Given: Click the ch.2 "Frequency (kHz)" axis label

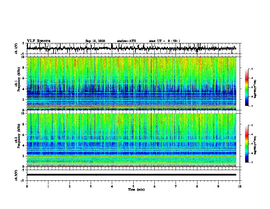Looking at the screenshot, I should click(x=18, y=136).
